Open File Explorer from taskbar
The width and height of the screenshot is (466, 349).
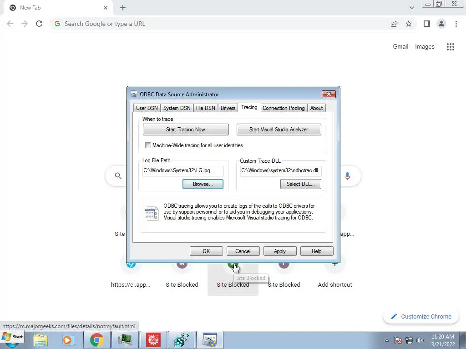click(41, 340)
